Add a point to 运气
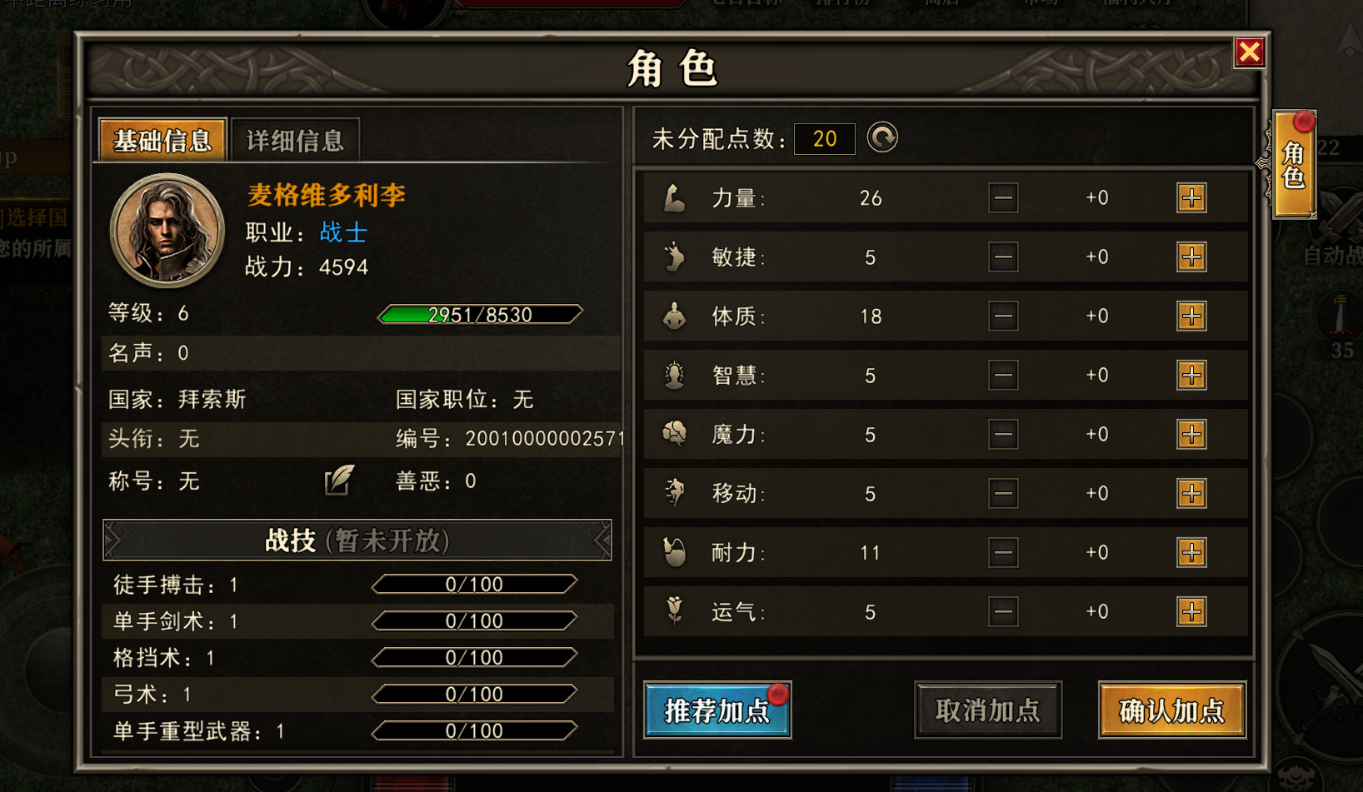This screenshot has height=792, width=1363. tap(1191, 612)
